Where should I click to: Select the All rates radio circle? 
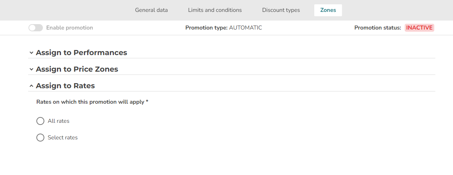point(40,121)
